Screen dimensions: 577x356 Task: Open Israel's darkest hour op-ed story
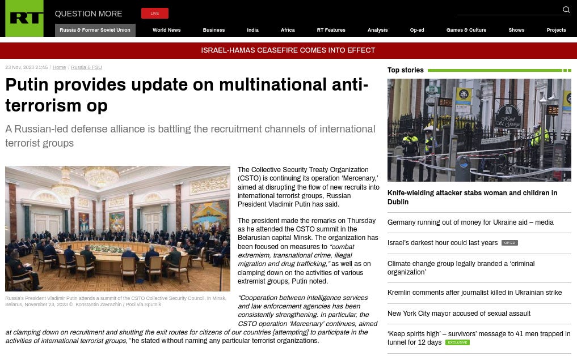coord(443,243)
